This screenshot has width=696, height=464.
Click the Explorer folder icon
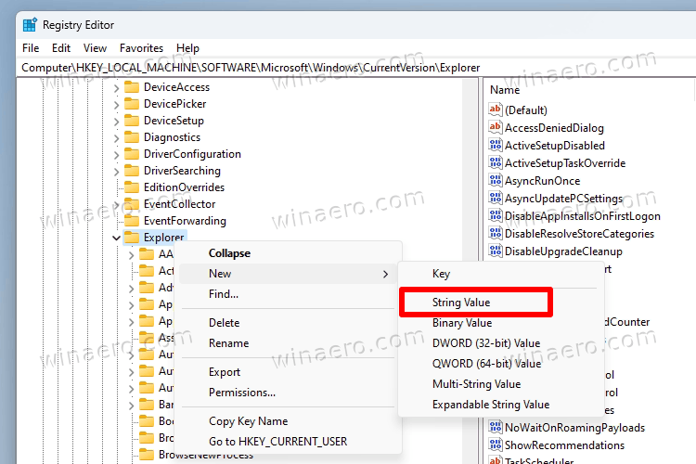[x=132, y=238]
